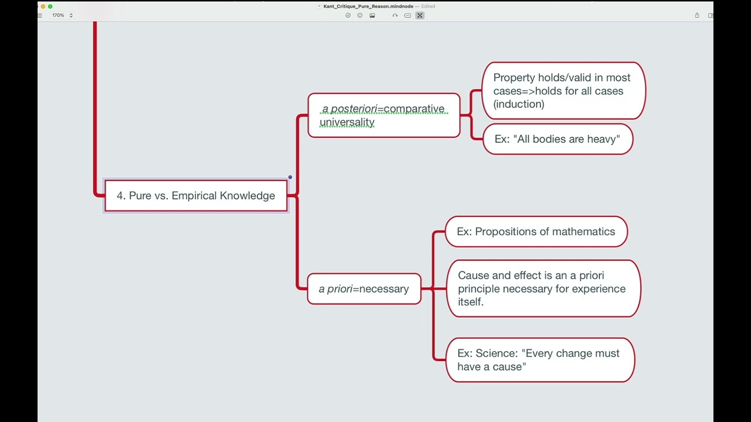This screenshot has width=751, height=422.
Task: Click the add tag label icon
Action: tap(407, 15)
